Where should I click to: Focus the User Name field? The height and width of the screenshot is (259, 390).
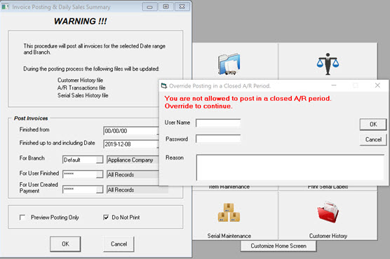coord(218,123)
